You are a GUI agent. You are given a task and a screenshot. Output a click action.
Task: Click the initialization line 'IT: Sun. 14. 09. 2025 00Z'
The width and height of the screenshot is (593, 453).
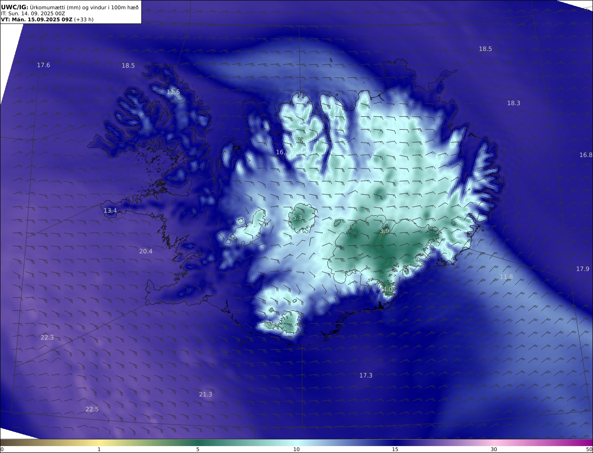pos(33,13)
